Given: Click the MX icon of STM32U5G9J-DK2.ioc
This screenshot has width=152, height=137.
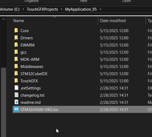Looking at the screenshot, I should 16,109.
